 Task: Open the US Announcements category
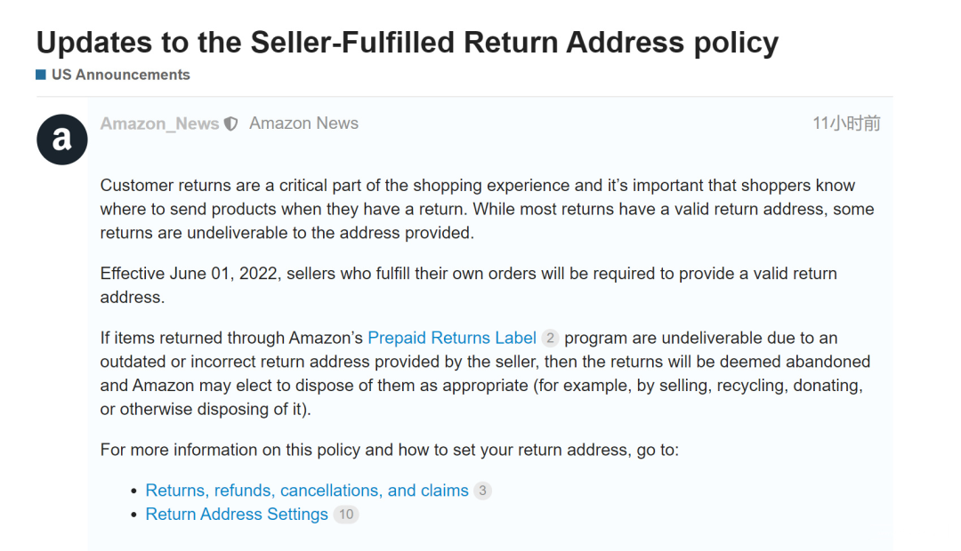[120, 75]
